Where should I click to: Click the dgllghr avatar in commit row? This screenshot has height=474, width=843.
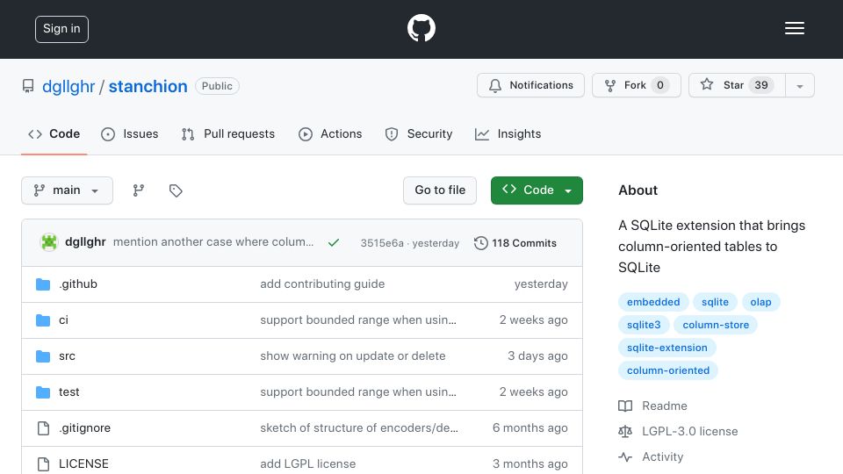click(49, 242)
